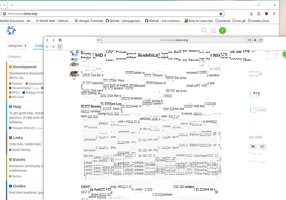This screenshot has width=286, height=200.
Task: Click orange Development color square
Action: (x=11, y=67)
